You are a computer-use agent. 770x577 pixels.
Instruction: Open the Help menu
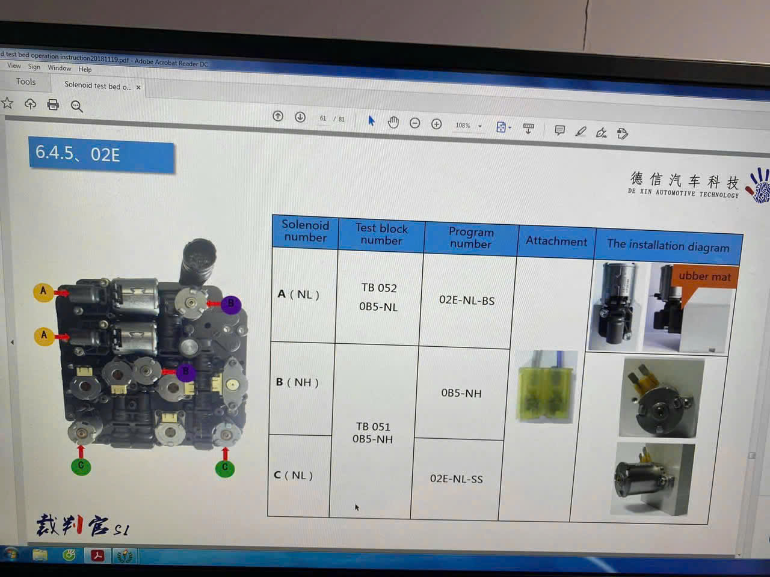click(x=85, y=69)
